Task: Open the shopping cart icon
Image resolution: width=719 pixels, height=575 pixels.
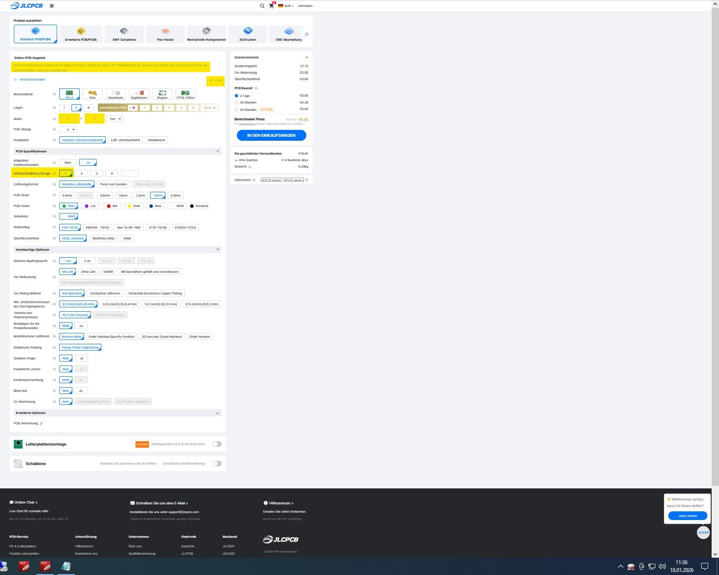Action: (272, 6)
